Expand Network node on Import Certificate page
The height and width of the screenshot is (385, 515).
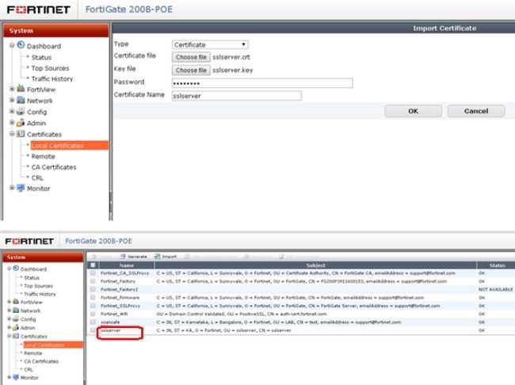point(12,100)
